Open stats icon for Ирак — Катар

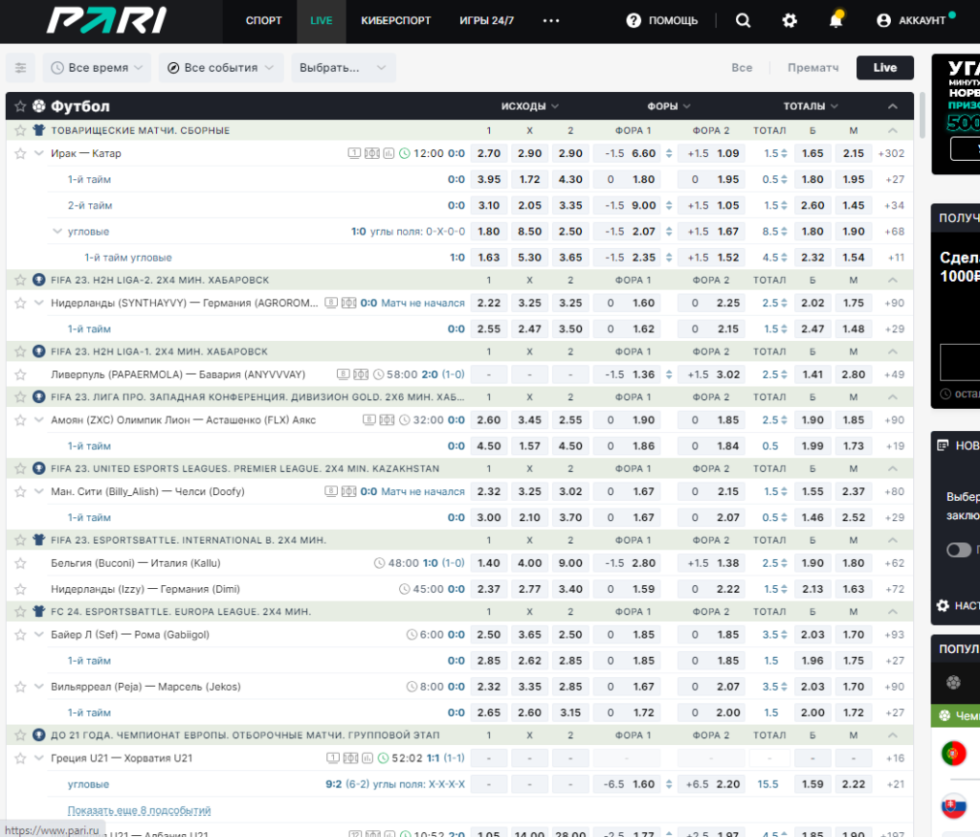pyautogui.click(x=389, y=153)
